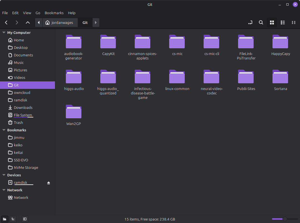Collapse the Devices section
This screenshot has height=223, width=300.
click(4, 175)
